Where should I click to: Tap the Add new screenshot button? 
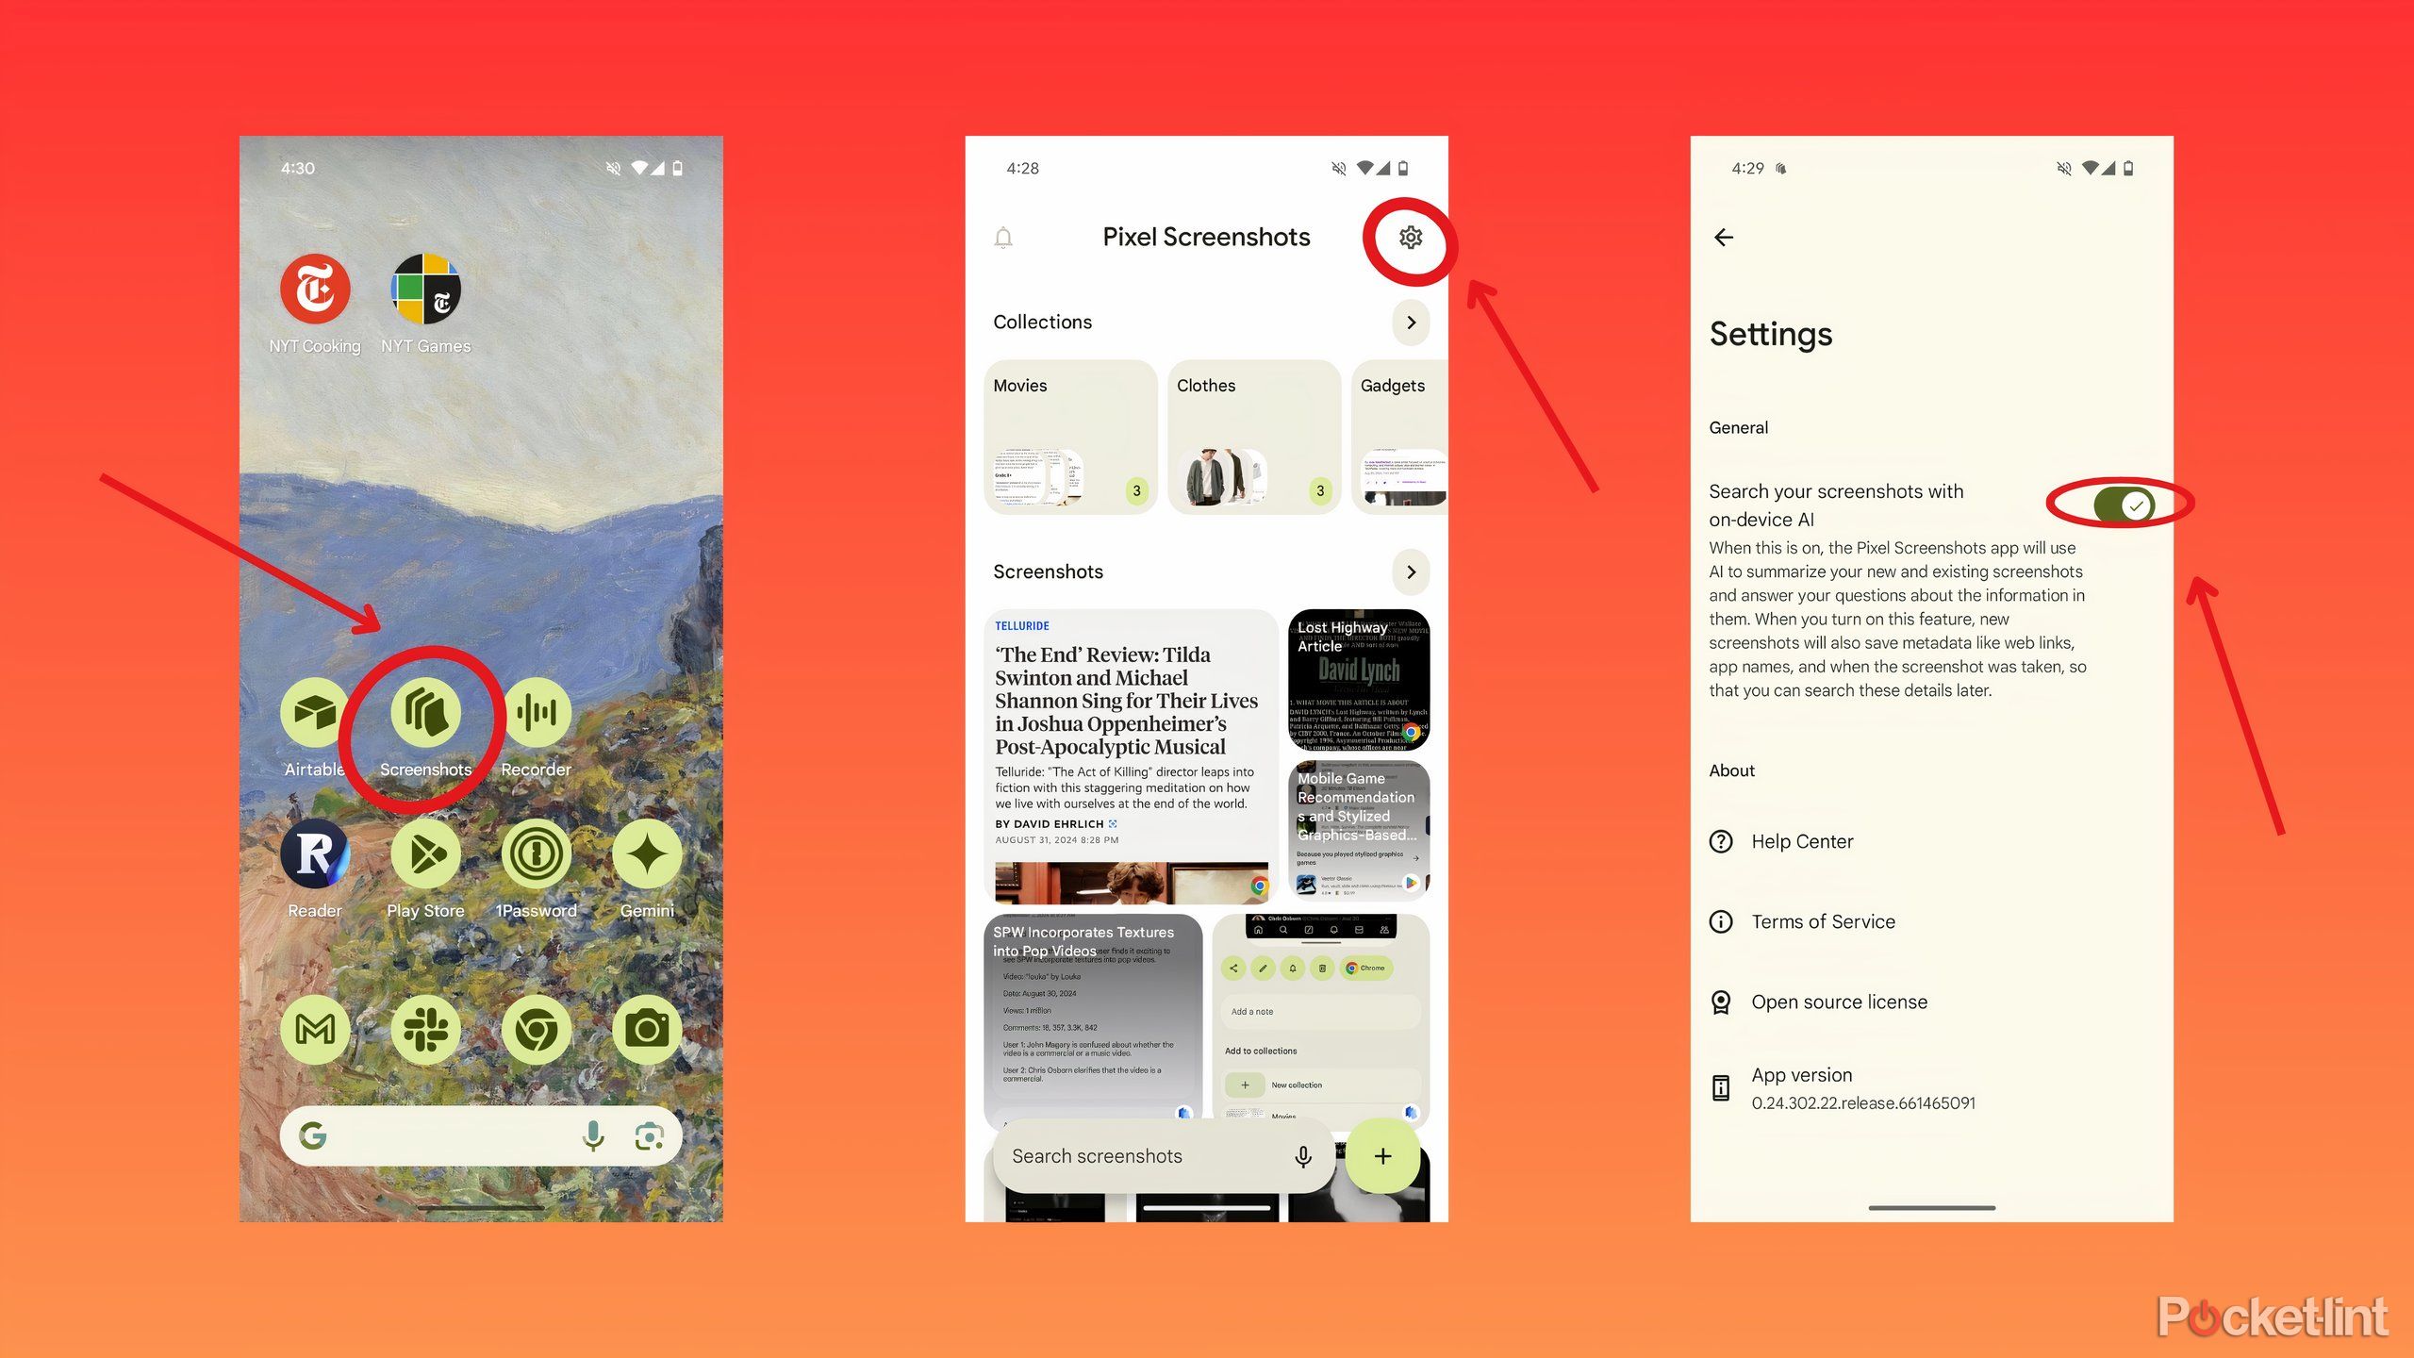(x=1381, y=1155)
